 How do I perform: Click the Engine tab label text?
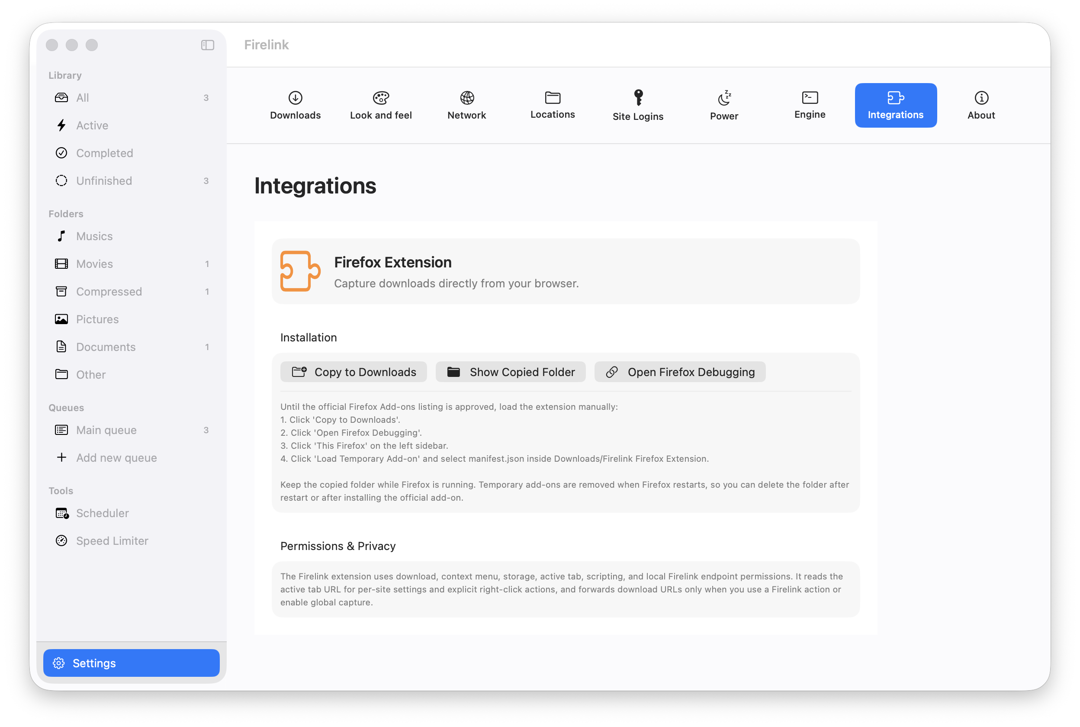click(810, 115)
